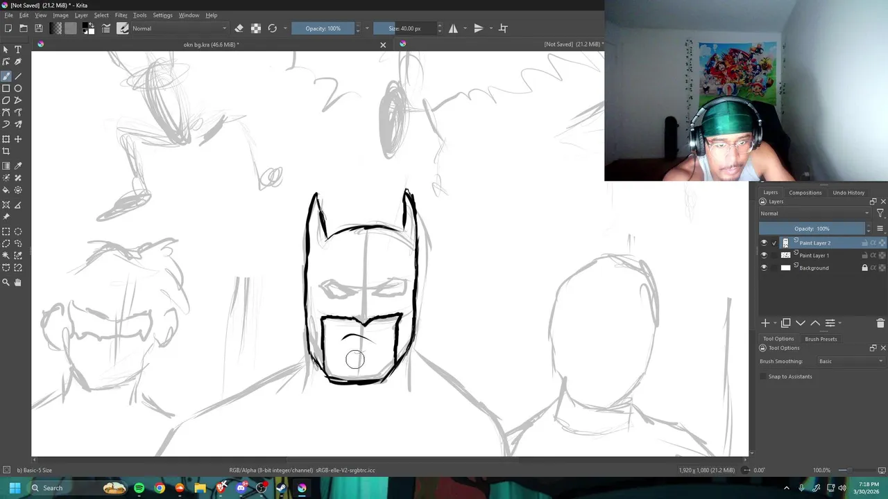
Task: Unlock the Background layer lock icon
Action: 864,268
